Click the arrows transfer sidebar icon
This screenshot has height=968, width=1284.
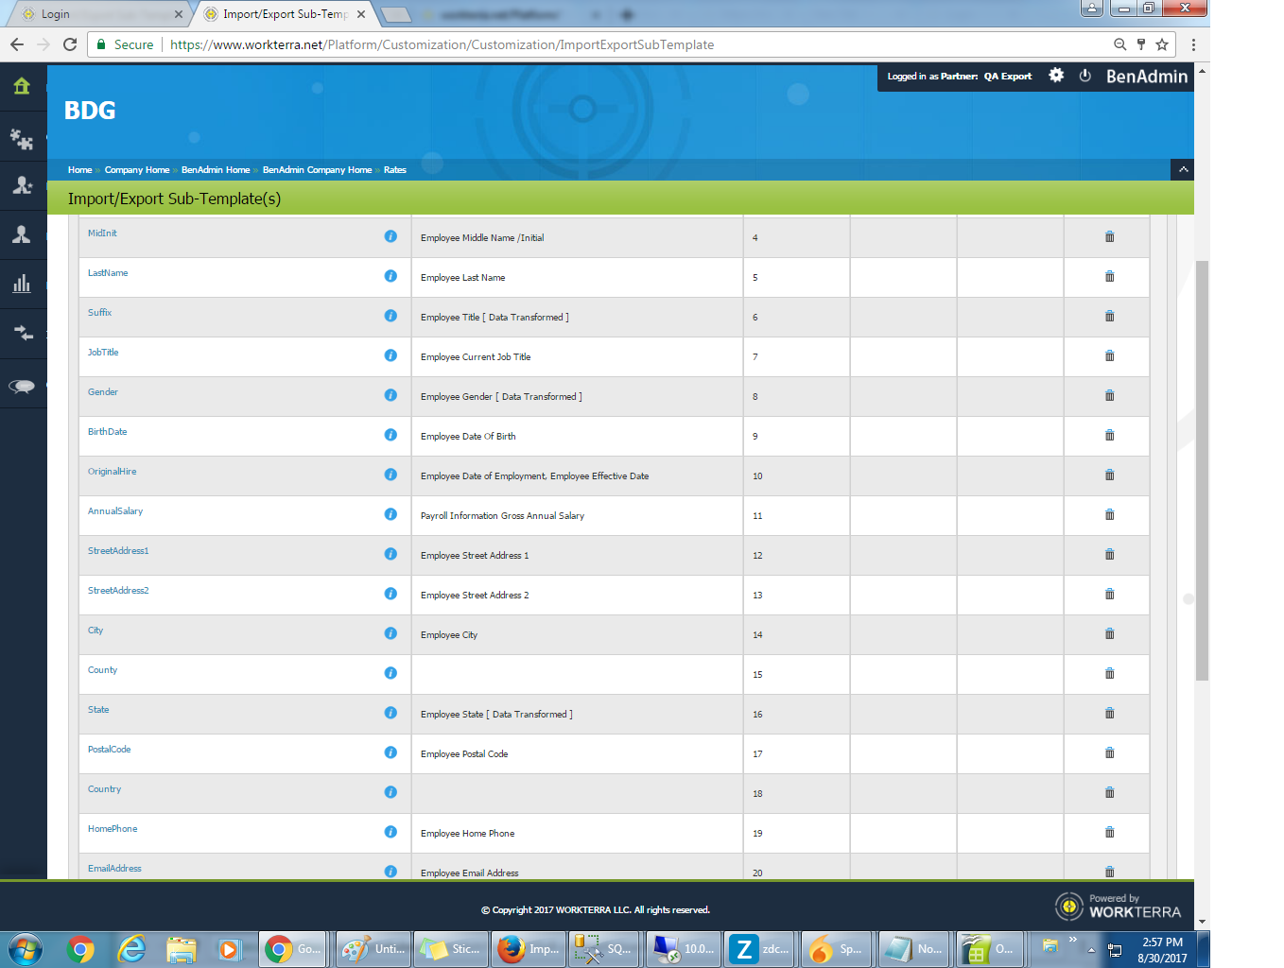point(22,334)
